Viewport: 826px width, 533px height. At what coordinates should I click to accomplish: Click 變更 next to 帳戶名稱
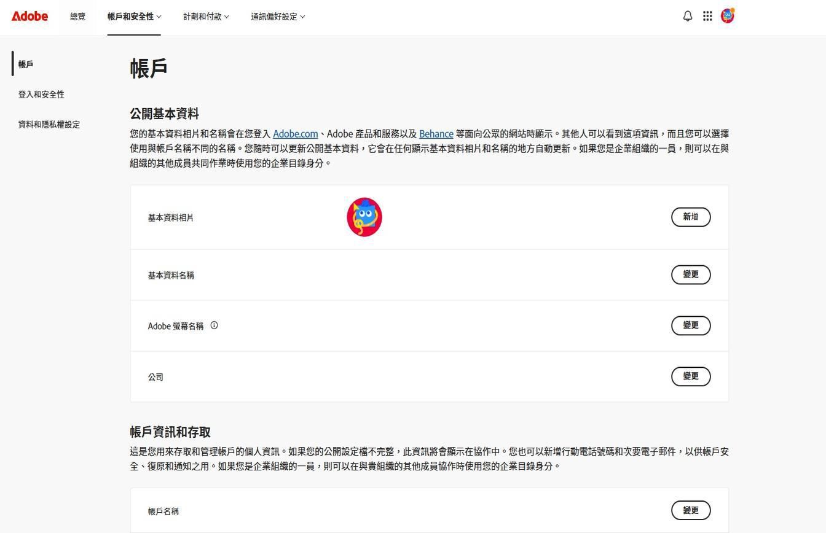(x=690, y=510)
